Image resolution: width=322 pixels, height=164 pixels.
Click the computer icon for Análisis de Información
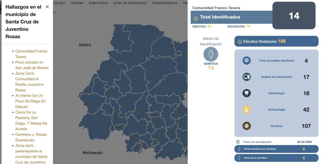[x=247, y=77]
